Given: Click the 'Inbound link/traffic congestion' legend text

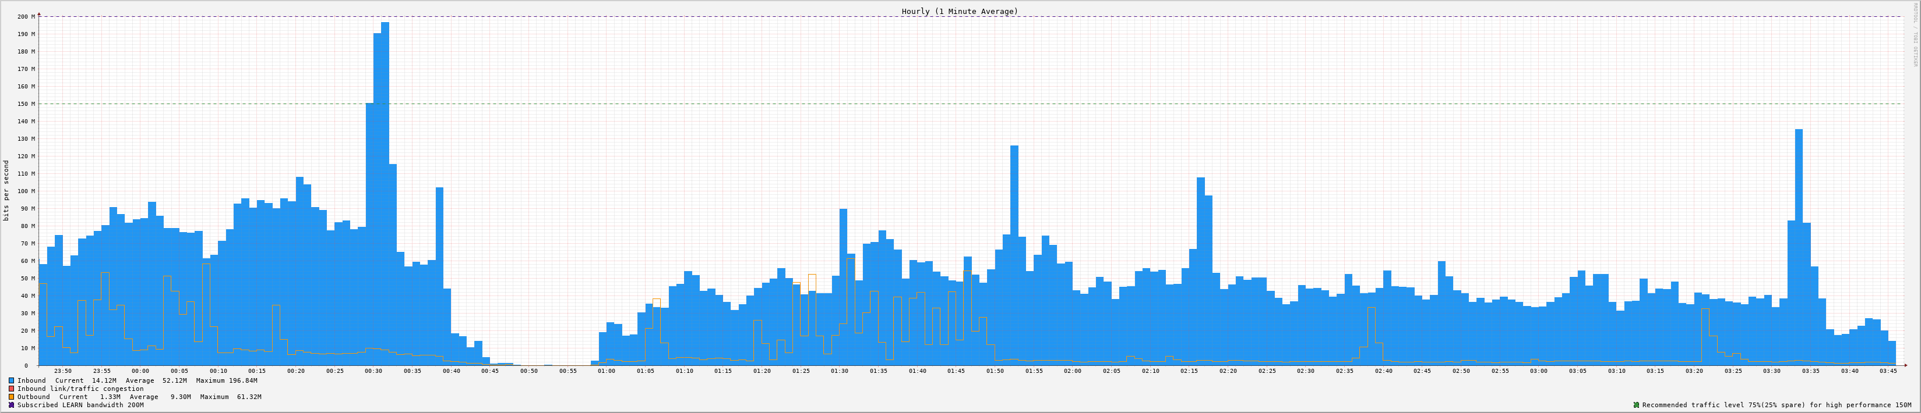Looking at the screenshot, I should click(80, 389).
